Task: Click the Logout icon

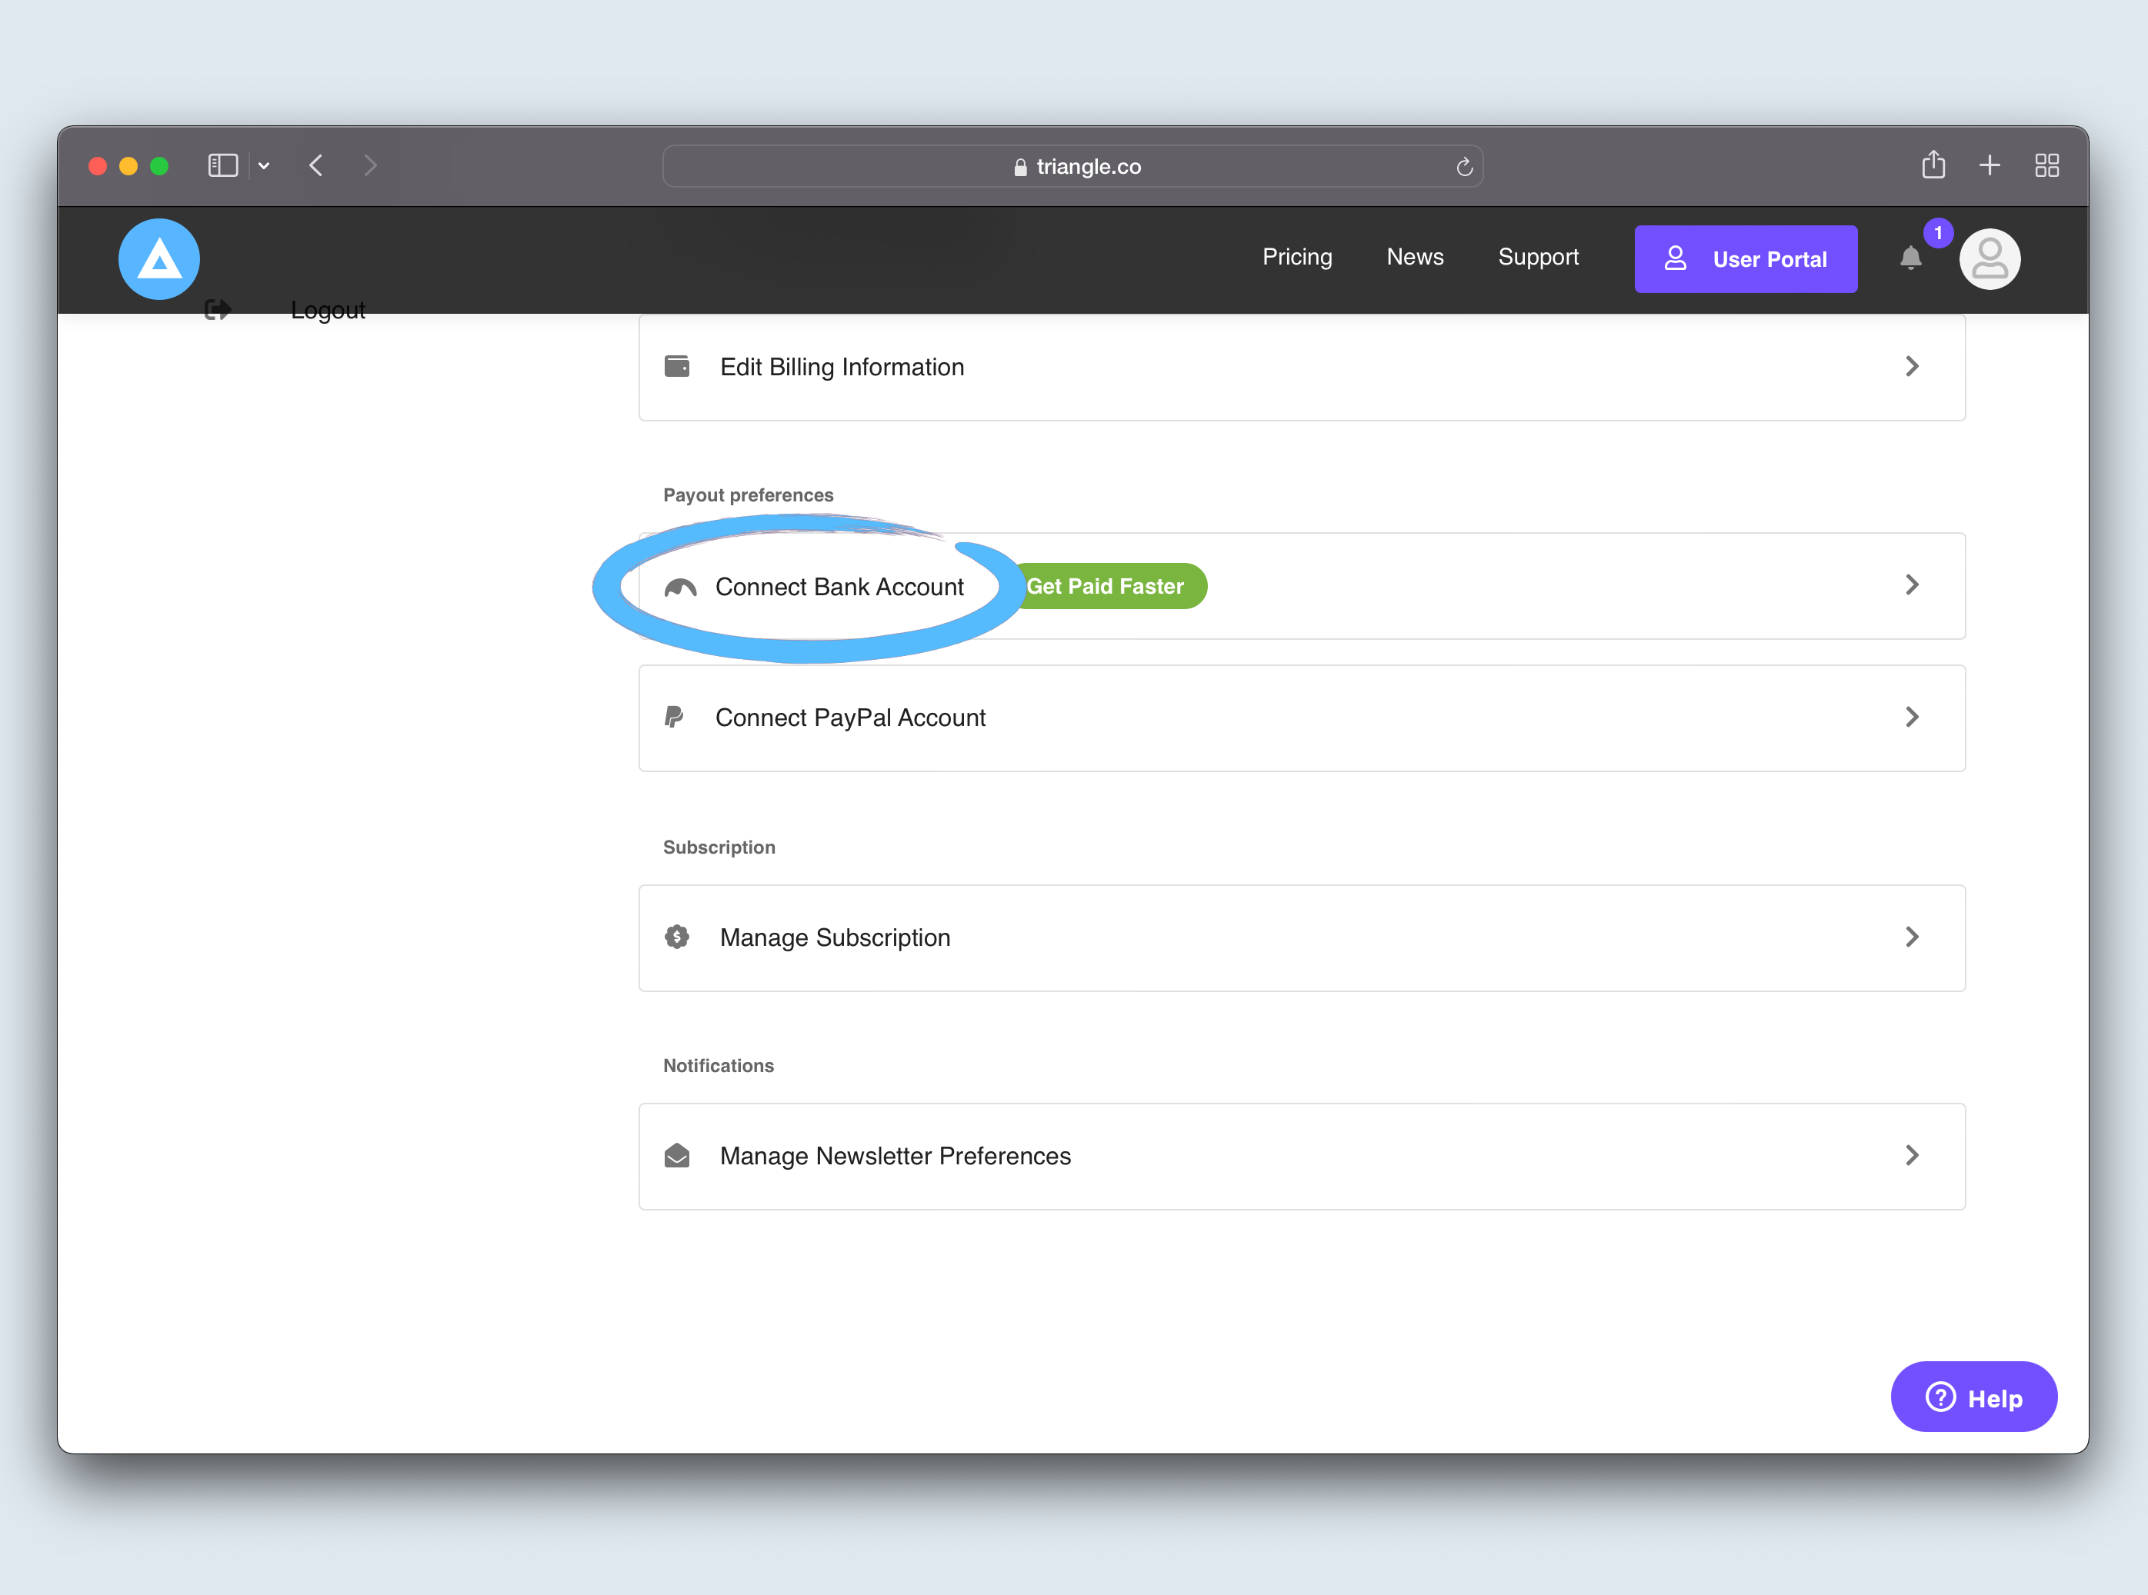Action: click(217, 309)
